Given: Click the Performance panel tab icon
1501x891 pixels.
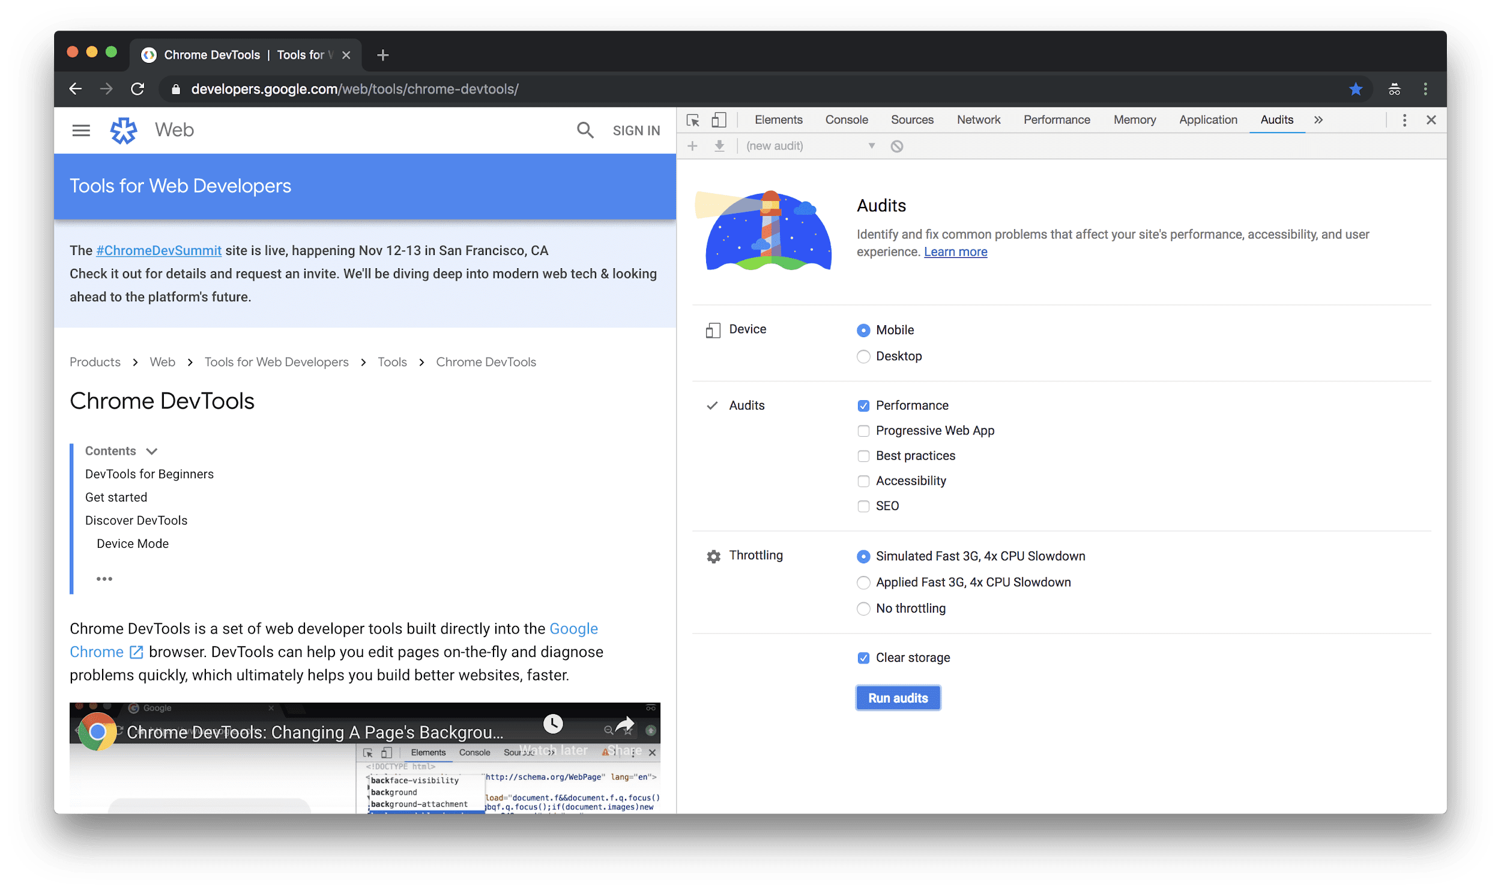Looking at the screenshot, I should click(1056, 119).
